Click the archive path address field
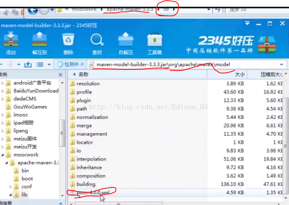 [187, 65]
